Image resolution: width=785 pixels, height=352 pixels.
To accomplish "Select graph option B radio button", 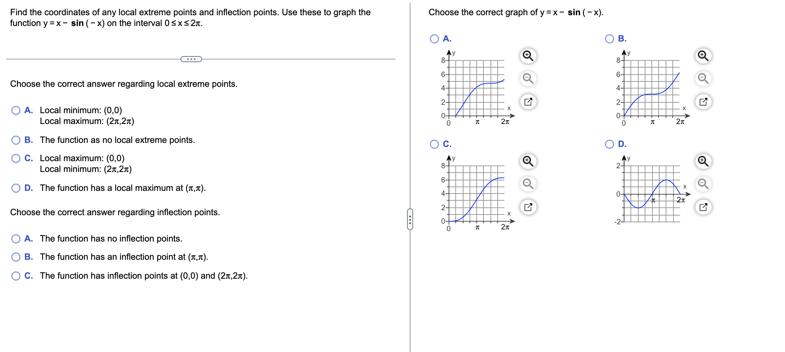I will coord(610,39).
